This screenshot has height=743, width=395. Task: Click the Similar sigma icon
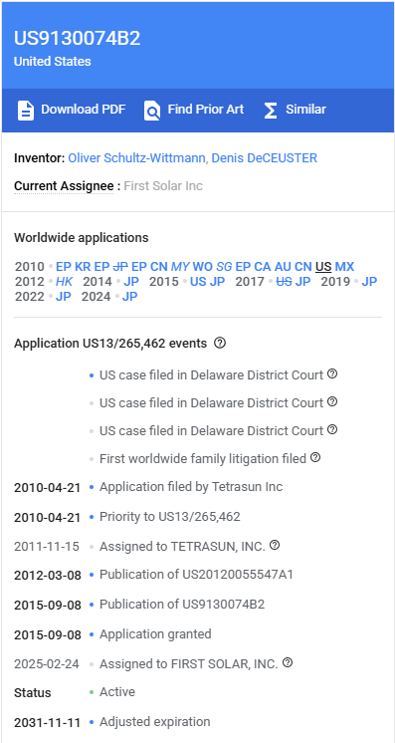[x=271, y=110]
